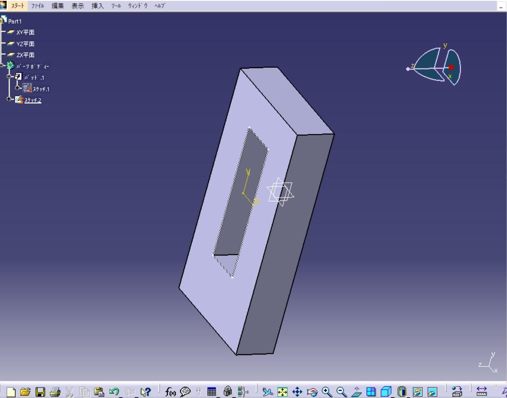Click the Normal View icon
Screen dimensions: 507x398
tap(356, 392)
